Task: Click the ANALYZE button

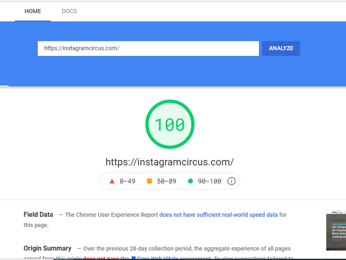Action: tap(281, 49)
